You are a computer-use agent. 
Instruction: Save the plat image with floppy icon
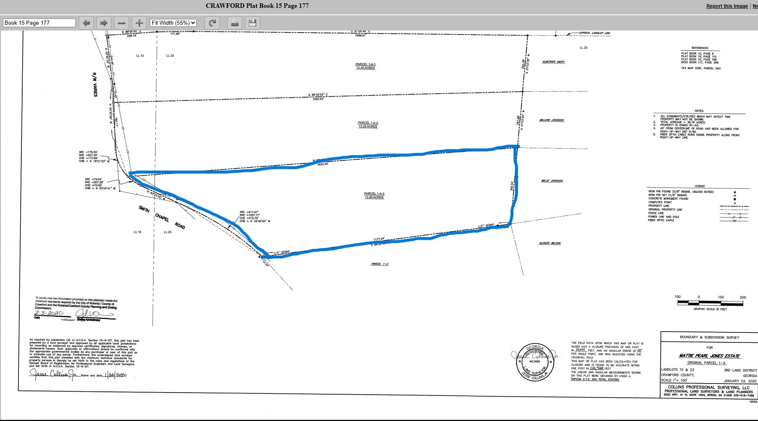253,23
